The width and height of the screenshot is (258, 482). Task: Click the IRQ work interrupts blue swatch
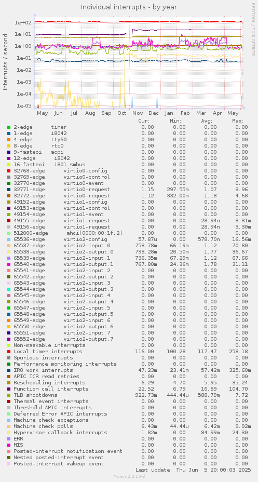9,370
